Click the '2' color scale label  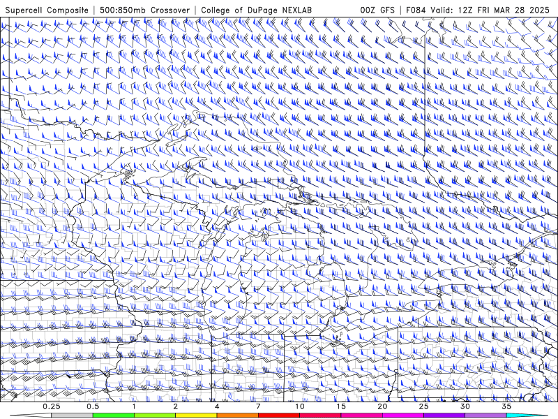point(176,406)
